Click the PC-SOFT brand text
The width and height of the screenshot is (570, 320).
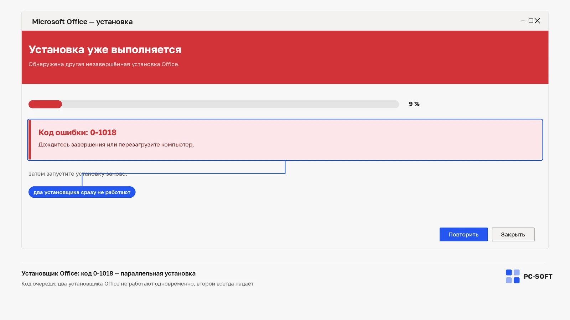538,277
